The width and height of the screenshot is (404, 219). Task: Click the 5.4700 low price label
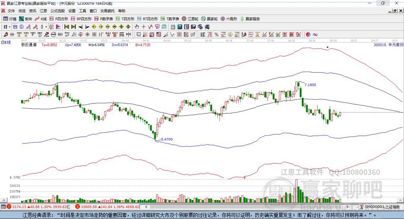tap(167, 139)
